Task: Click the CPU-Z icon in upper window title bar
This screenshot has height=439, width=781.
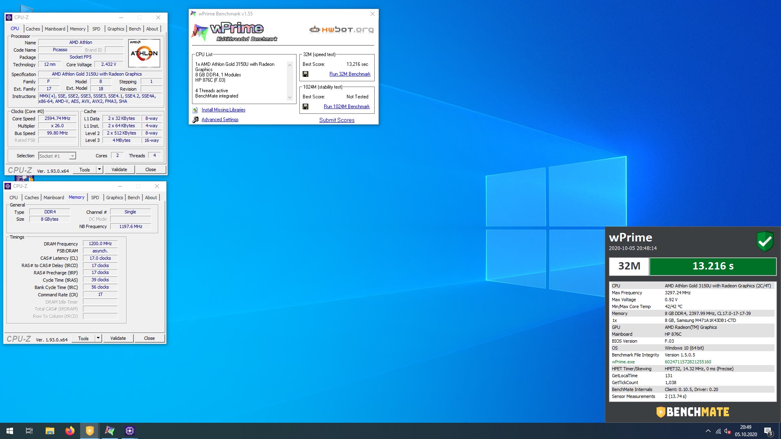Action: 9,17
